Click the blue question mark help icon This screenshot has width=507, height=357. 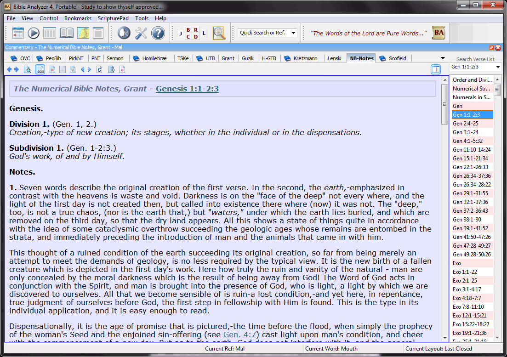click(158, 33)
